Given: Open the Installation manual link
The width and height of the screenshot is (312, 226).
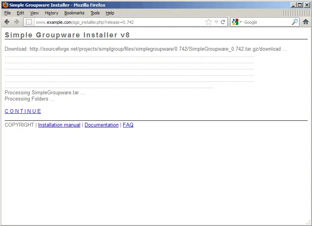Looking at the screenshot, I should 59,125.
